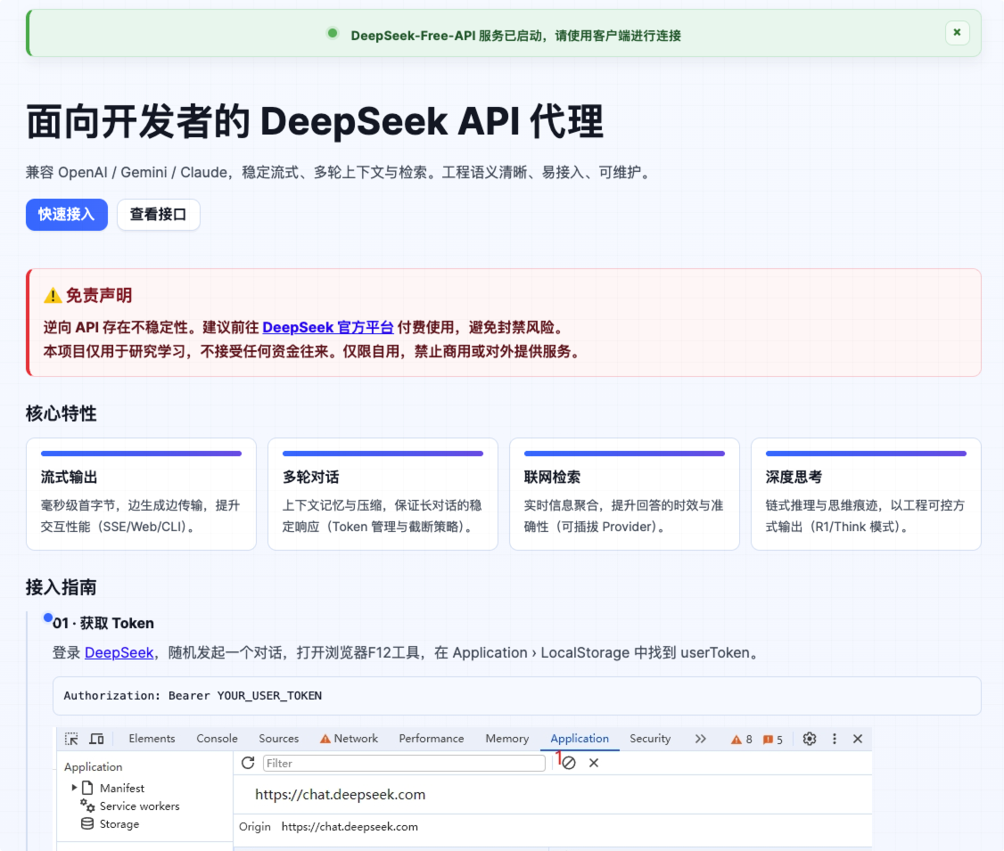Click the https://chat.deepseek.com heading

coord(340,795)
